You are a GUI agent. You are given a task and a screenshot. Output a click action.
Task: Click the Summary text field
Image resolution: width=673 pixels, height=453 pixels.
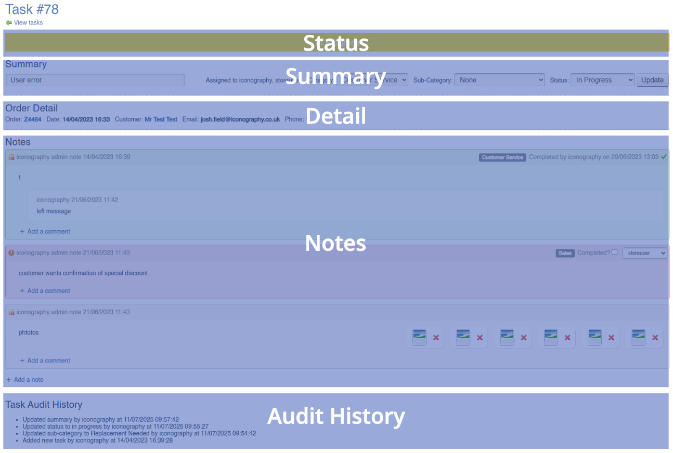(x=95, y=80)
